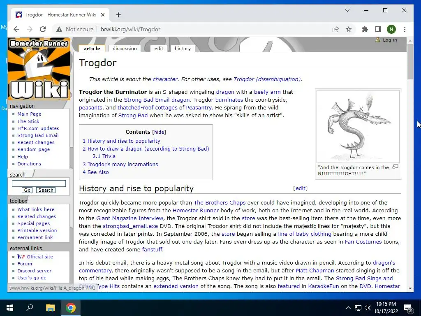Open the Discord server link
Screen dimensions: 421x316
point(35,271)
